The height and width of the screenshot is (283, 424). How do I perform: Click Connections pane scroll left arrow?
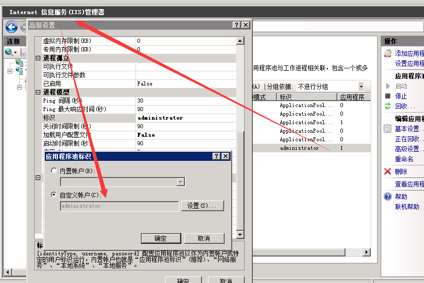[x=8, y=272]
